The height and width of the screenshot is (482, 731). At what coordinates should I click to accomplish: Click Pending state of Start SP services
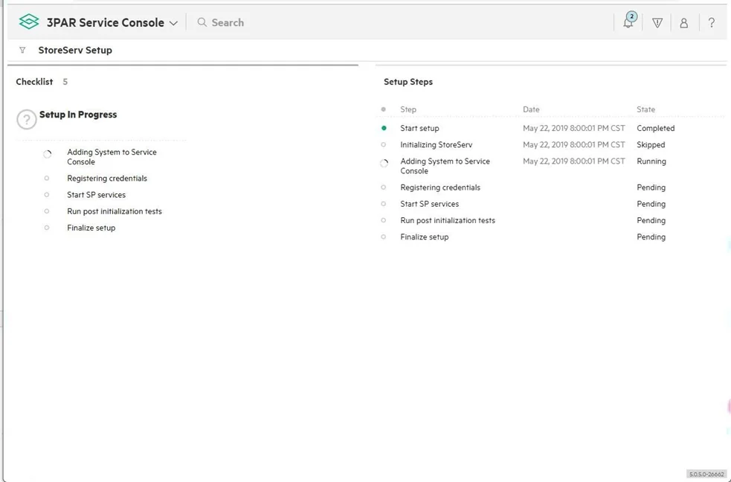pyautogui.click(x=651, y=204)
